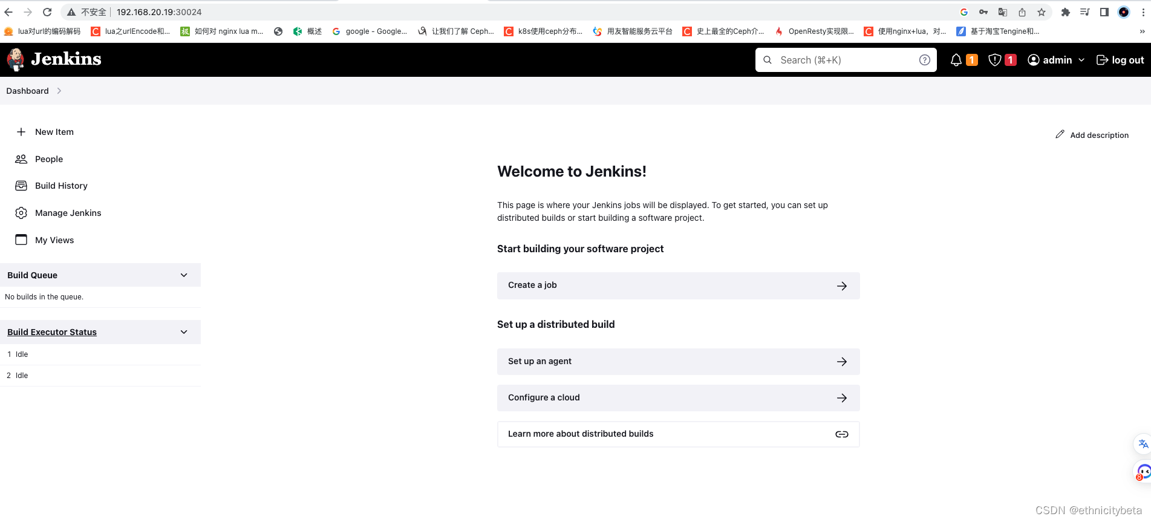The width and height of the screenshot is (1151, 522).
Task: Click browser back arrow
Action: (8, 12)
